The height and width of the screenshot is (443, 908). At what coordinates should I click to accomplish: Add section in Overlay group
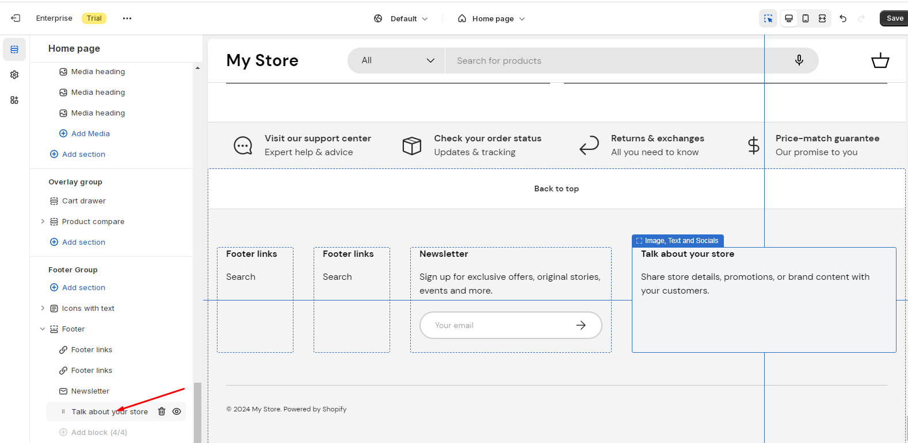click(78, 242)
